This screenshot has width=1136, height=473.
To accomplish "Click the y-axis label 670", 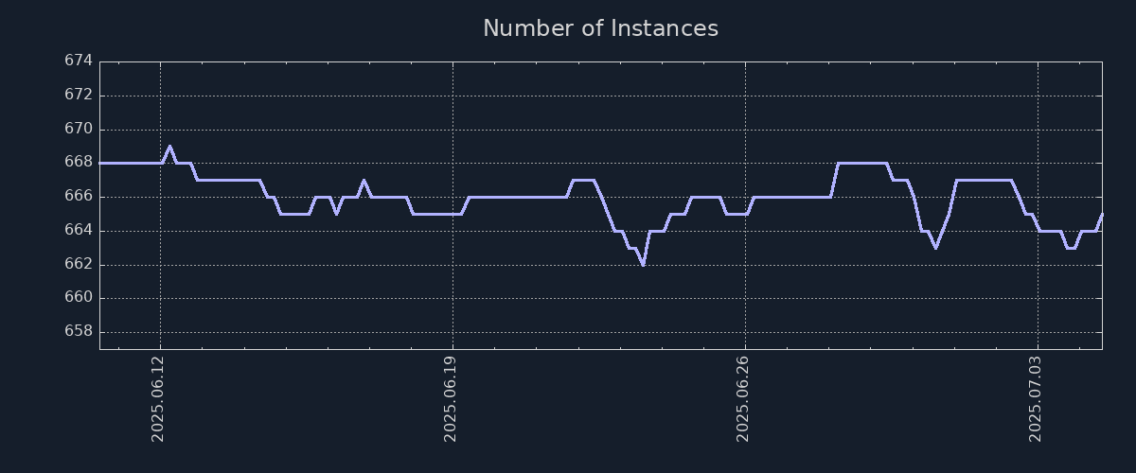I will 79,129.
